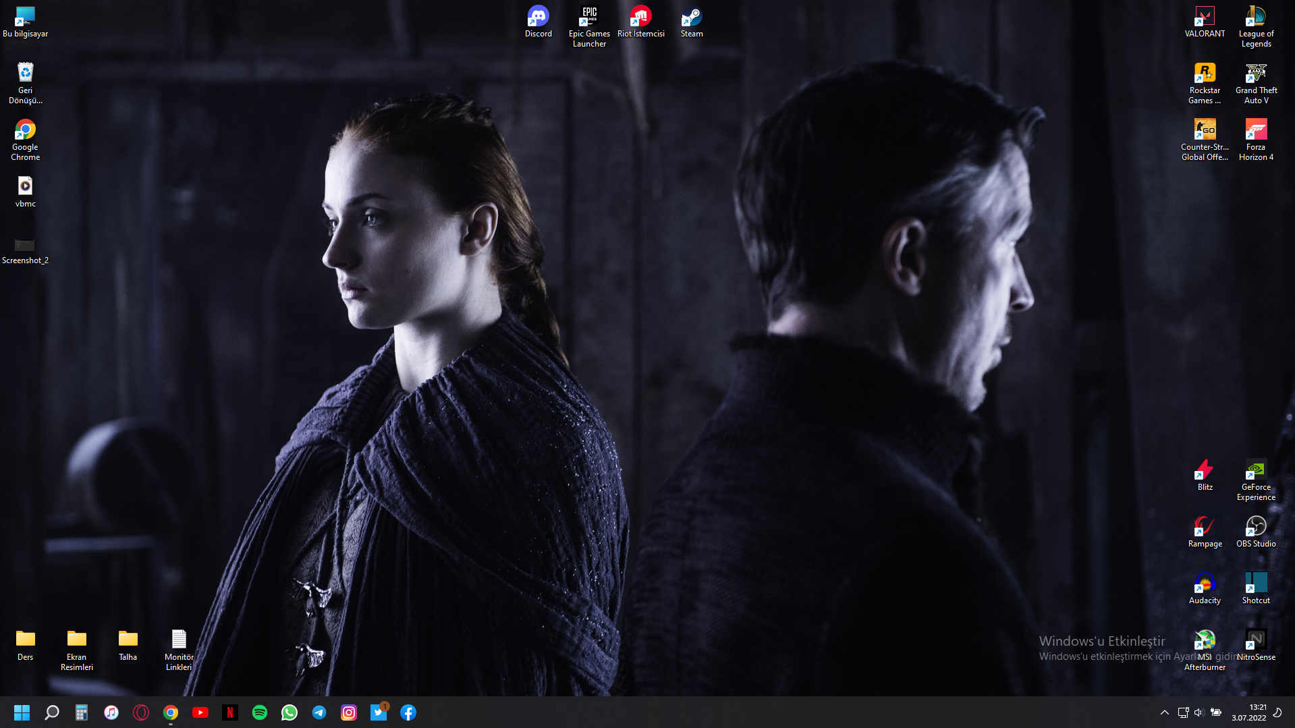1295x728 pixels.
Task: Select the Monitör Linkleri text file
Action: (x=179, y=650)
